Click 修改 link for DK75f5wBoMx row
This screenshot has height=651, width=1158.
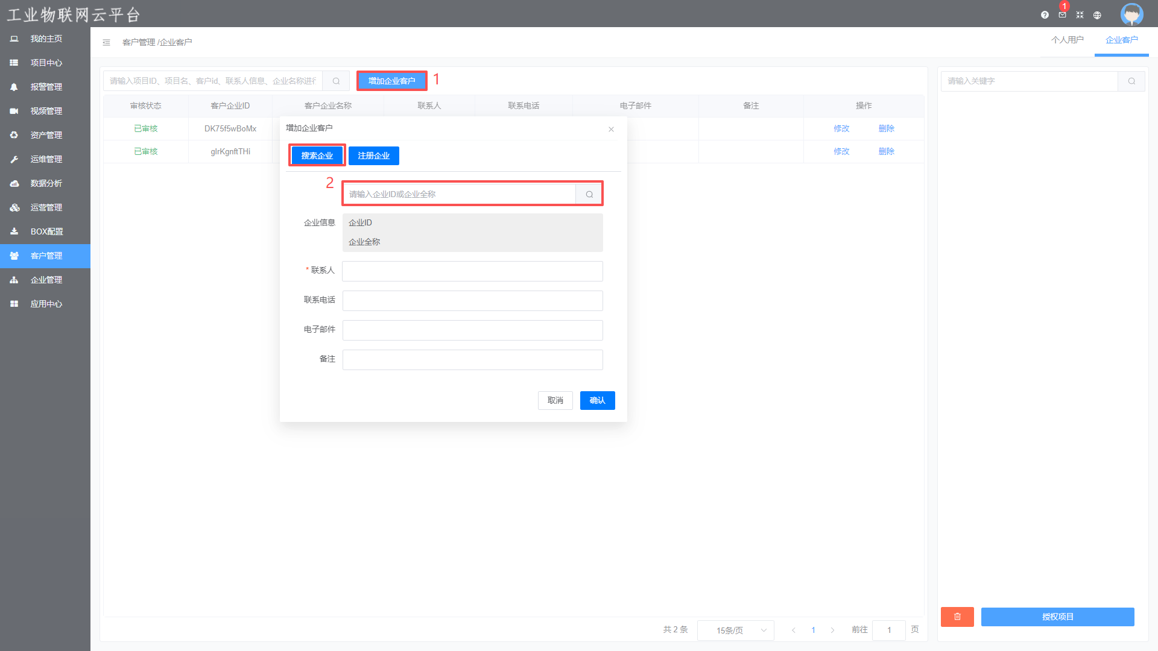(x=841, y=128)
